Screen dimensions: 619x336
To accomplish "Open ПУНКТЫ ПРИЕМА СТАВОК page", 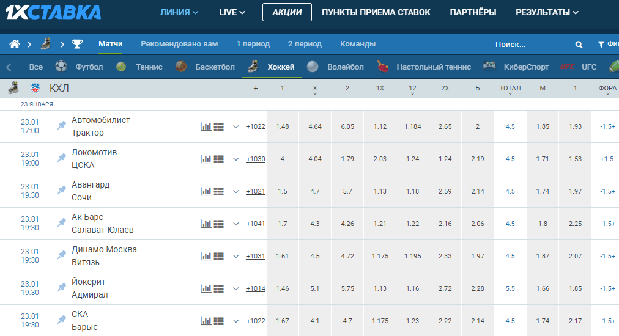I will point(376,12).
